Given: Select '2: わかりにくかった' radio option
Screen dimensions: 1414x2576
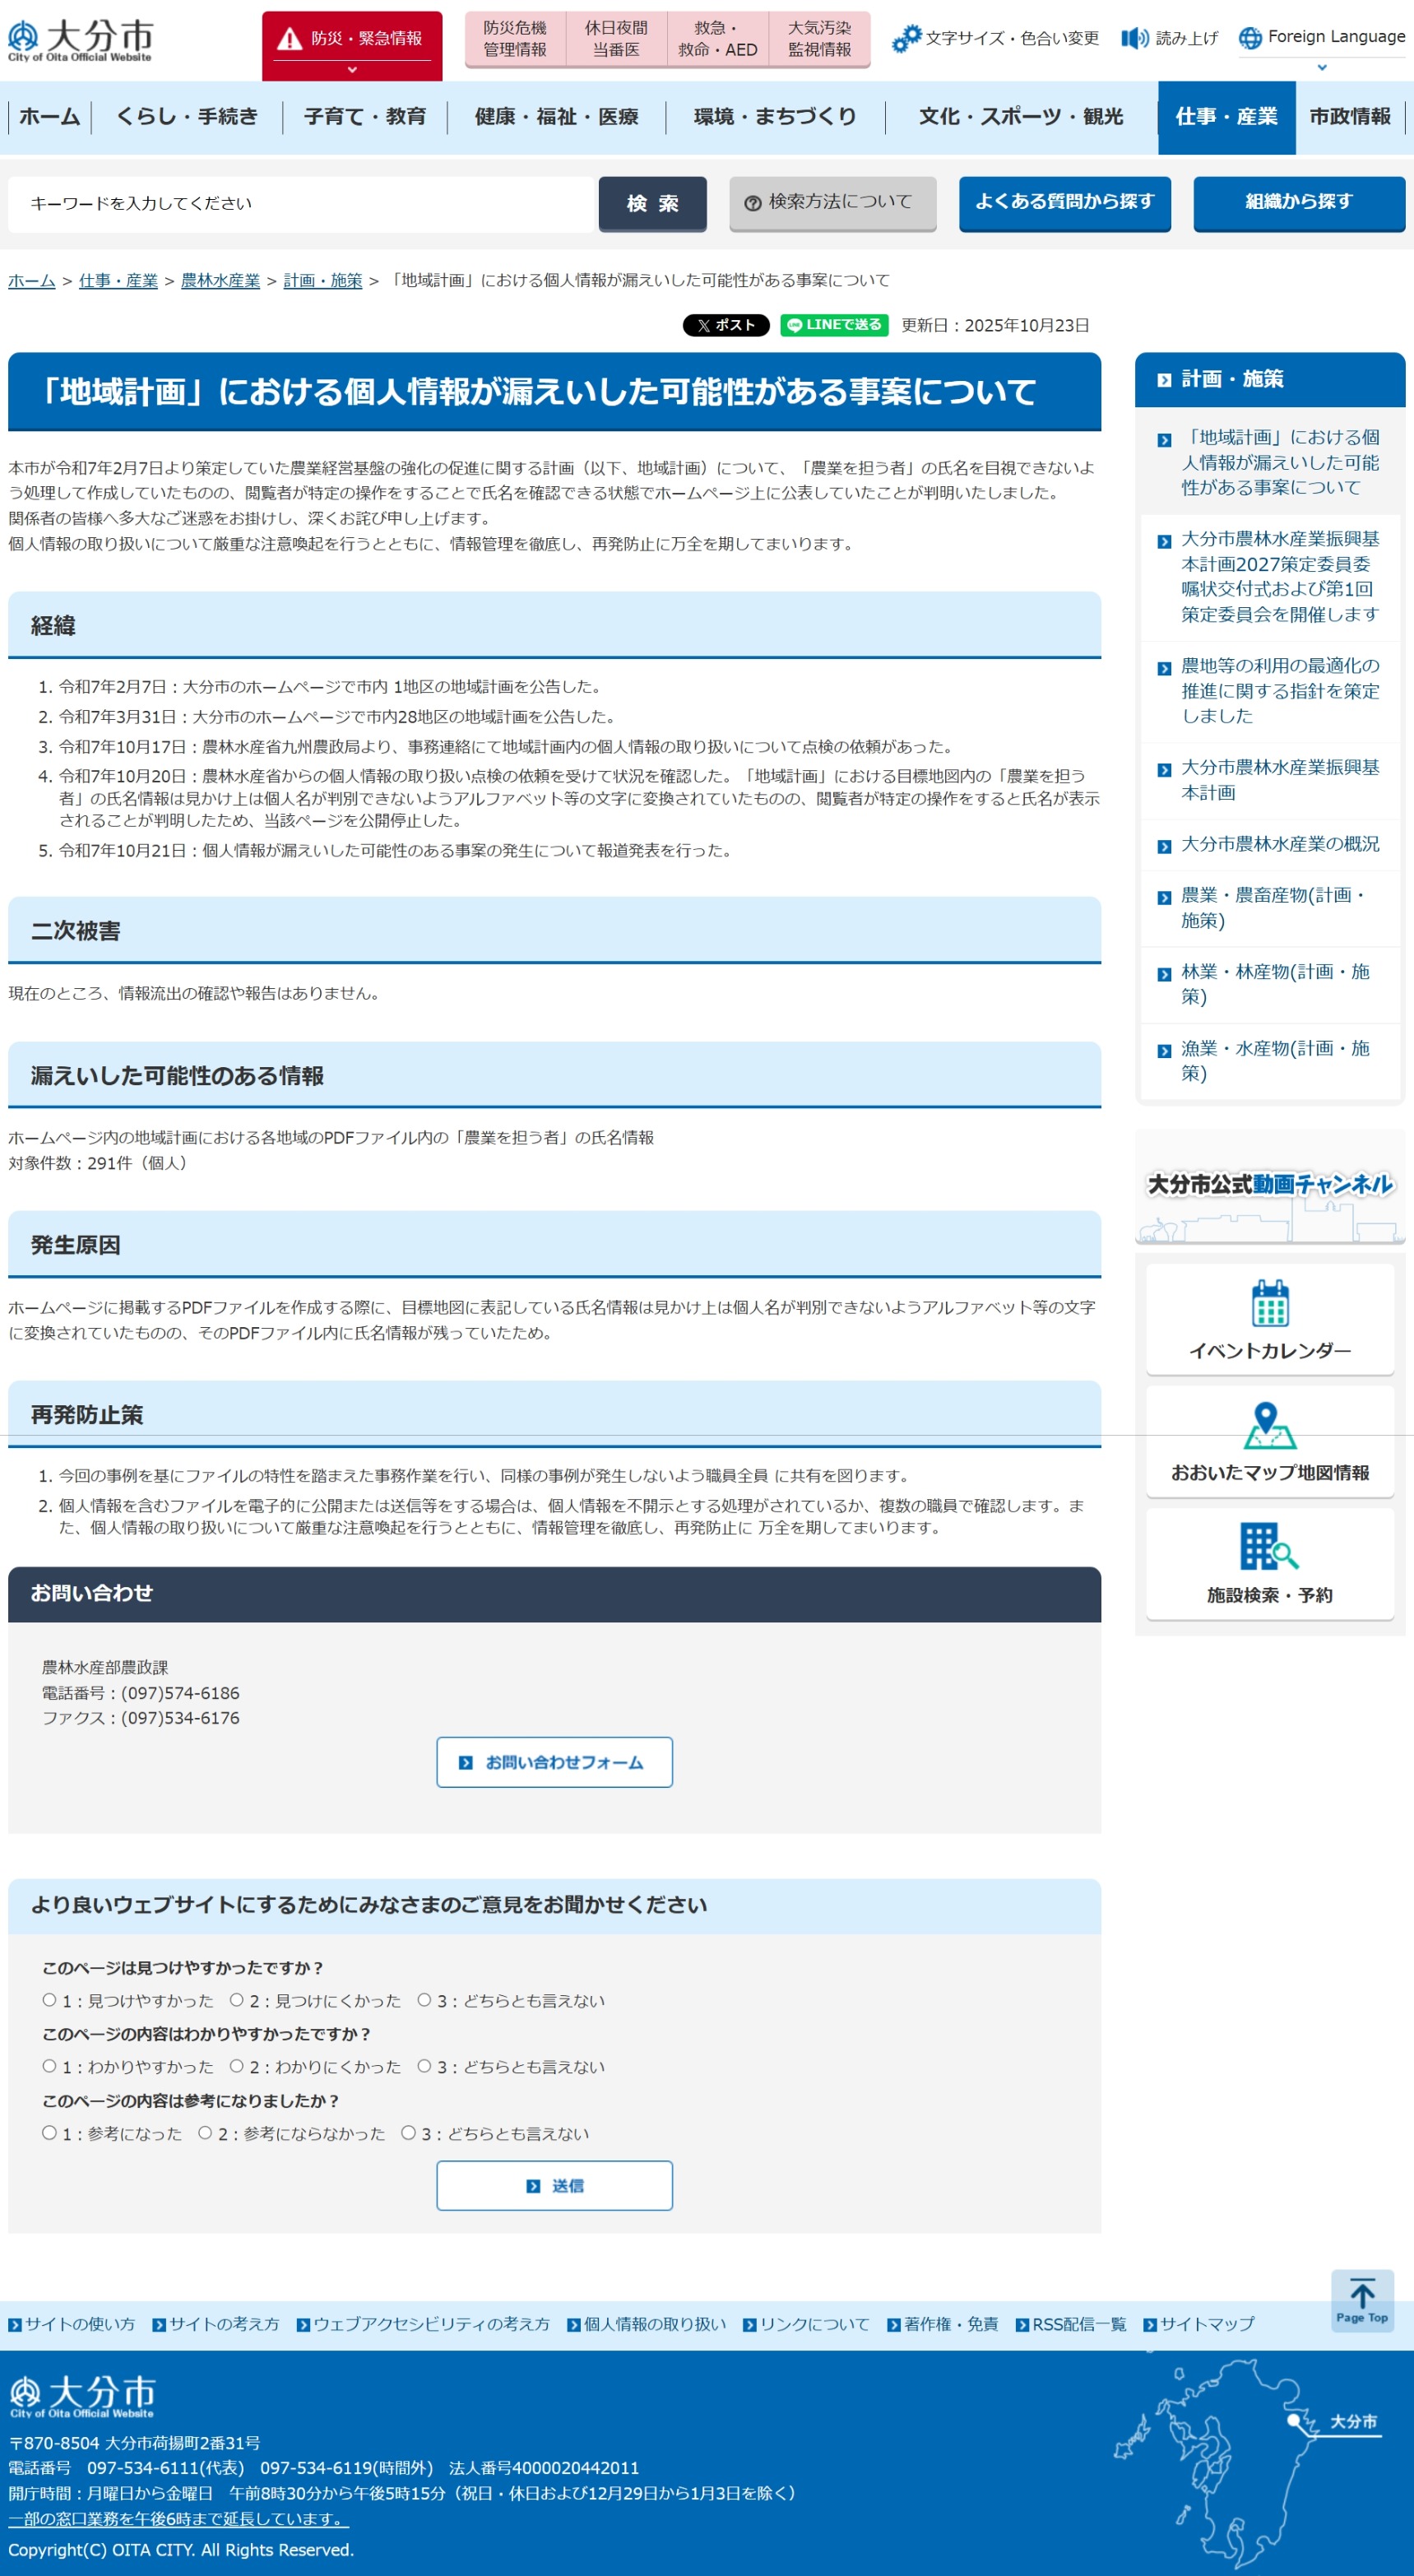Looking at the screenshot, I should point(237,2066).
